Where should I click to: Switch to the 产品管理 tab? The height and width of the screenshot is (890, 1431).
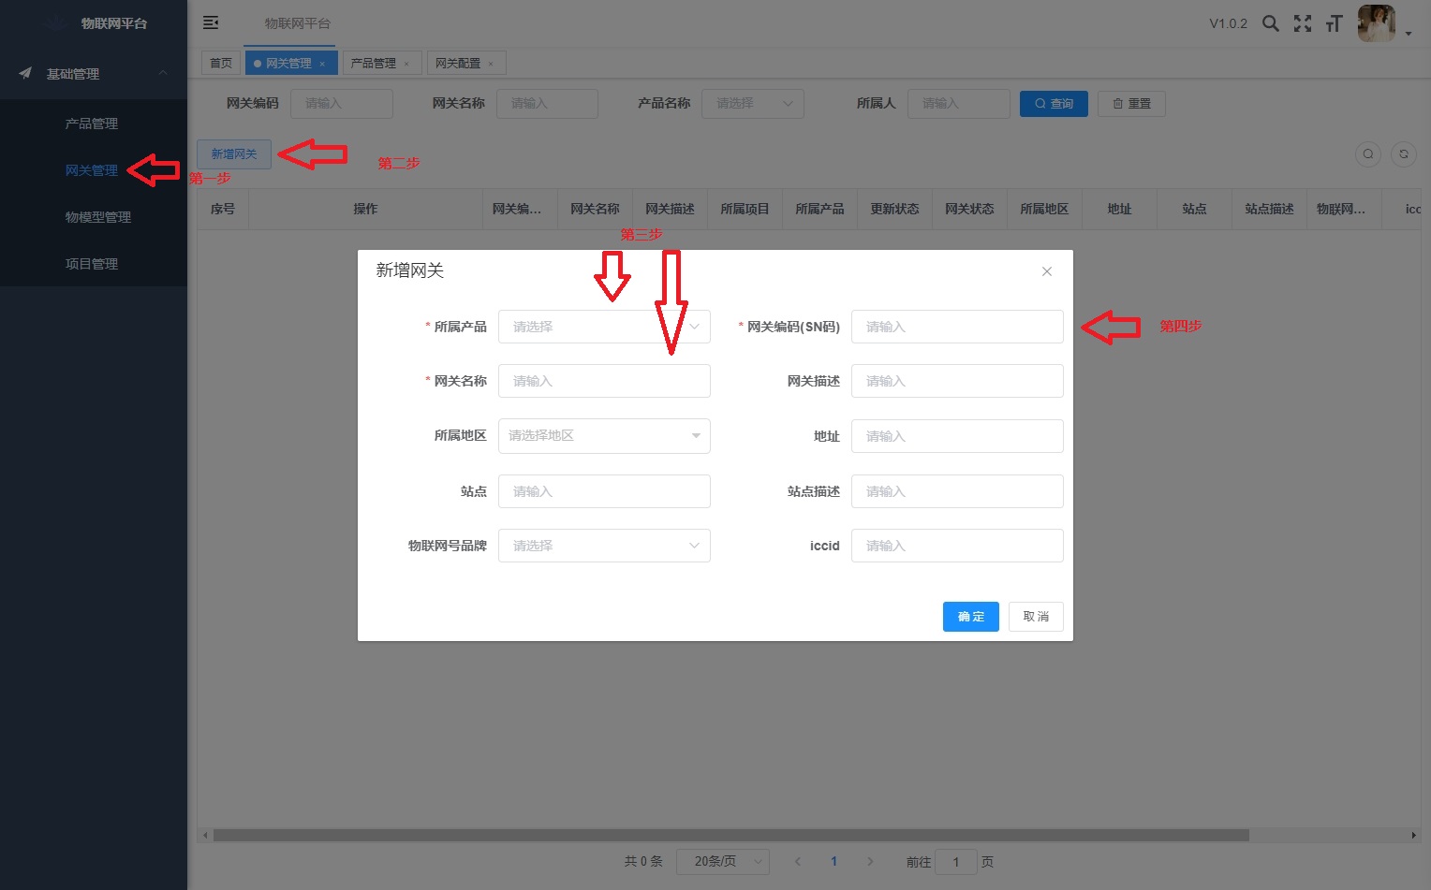click(374, 64)
